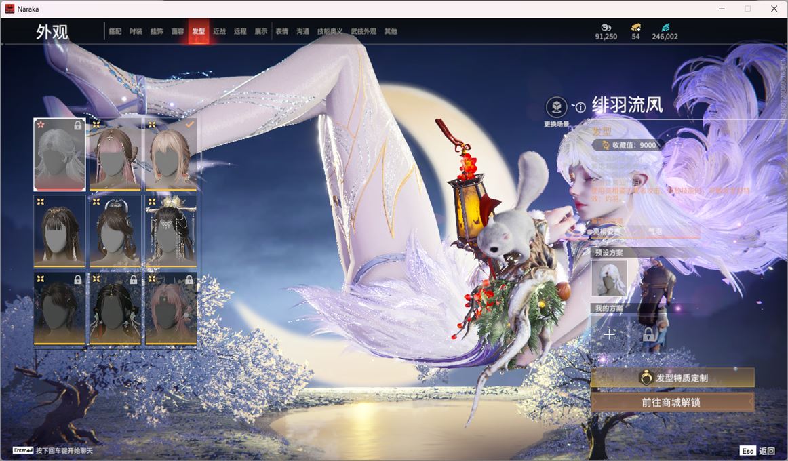Click the 预设方案 section header
The width and height of the screenshot is (788, 461).
(x=609, y=253)
